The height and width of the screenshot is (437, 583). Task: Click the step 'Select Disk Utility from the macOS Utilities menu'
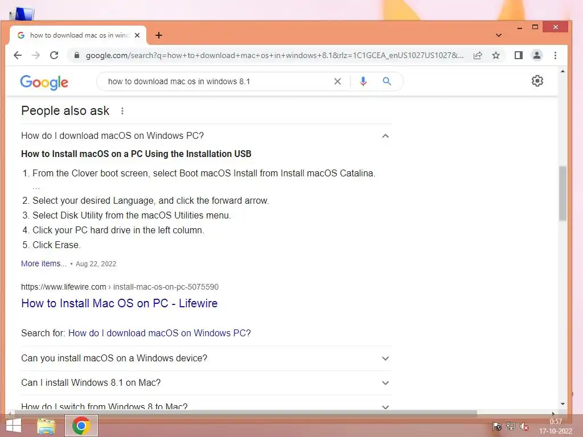coord(132,215)
